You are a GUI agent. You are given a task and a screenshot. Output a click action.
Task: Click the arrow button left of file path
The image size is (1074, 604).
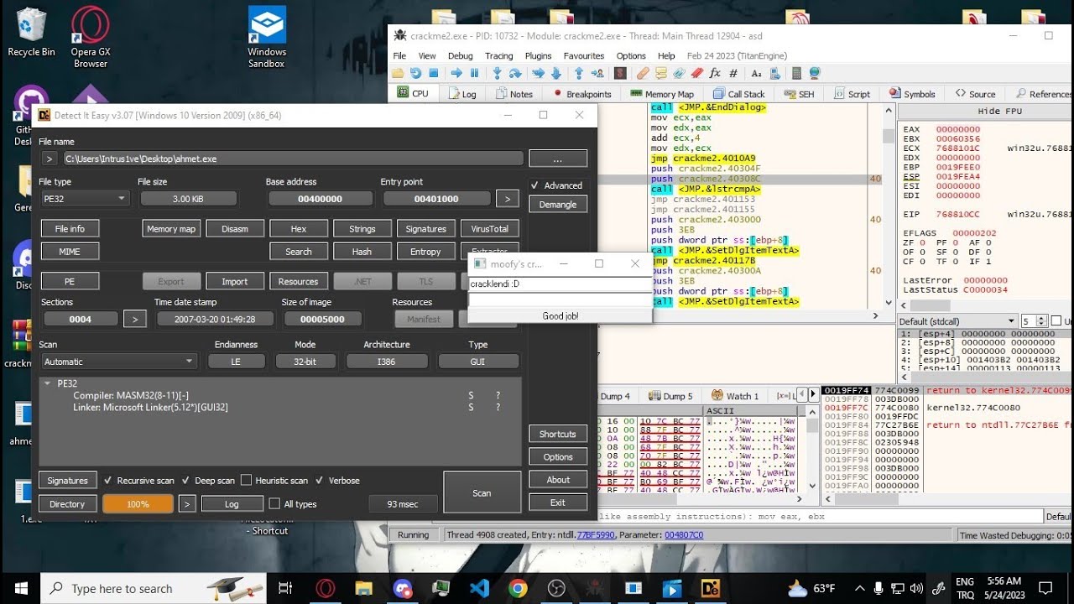click(x=50, y=159)
